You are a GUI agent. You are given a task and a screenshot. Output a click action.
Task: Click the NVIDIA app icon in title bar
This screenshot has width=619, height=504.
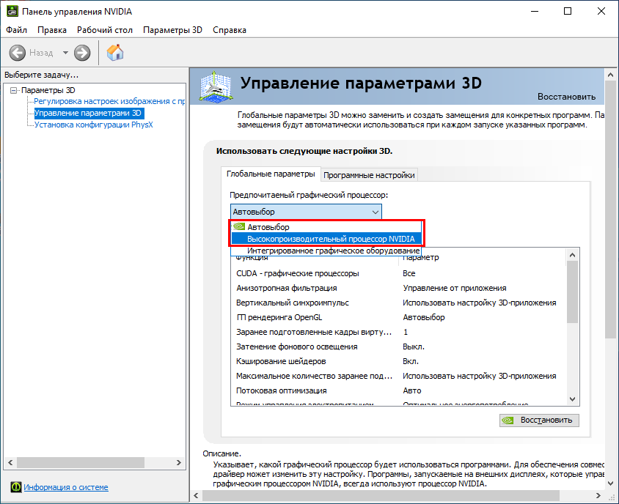click(12, 11)
